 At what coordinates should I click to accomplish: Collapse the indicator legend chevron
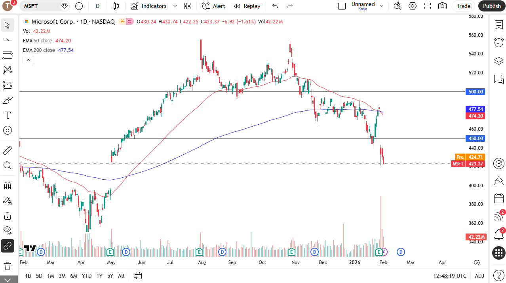pos(28,60)
